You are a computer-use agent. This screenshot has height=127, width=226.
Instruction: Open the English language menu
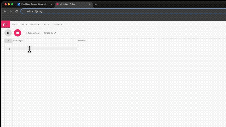point(57,24)
